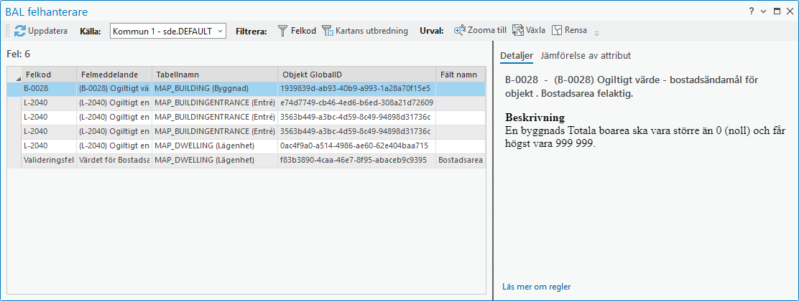This screenshot has width=799, height=301.
Task: Open the help question mark icon
Action: (x=752, y=11)
